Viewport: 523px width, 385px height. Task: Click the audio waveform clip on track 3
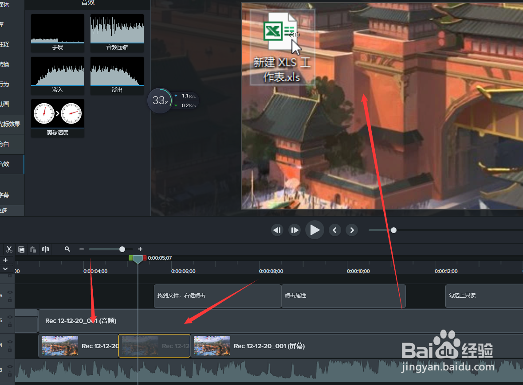point(269,371)
